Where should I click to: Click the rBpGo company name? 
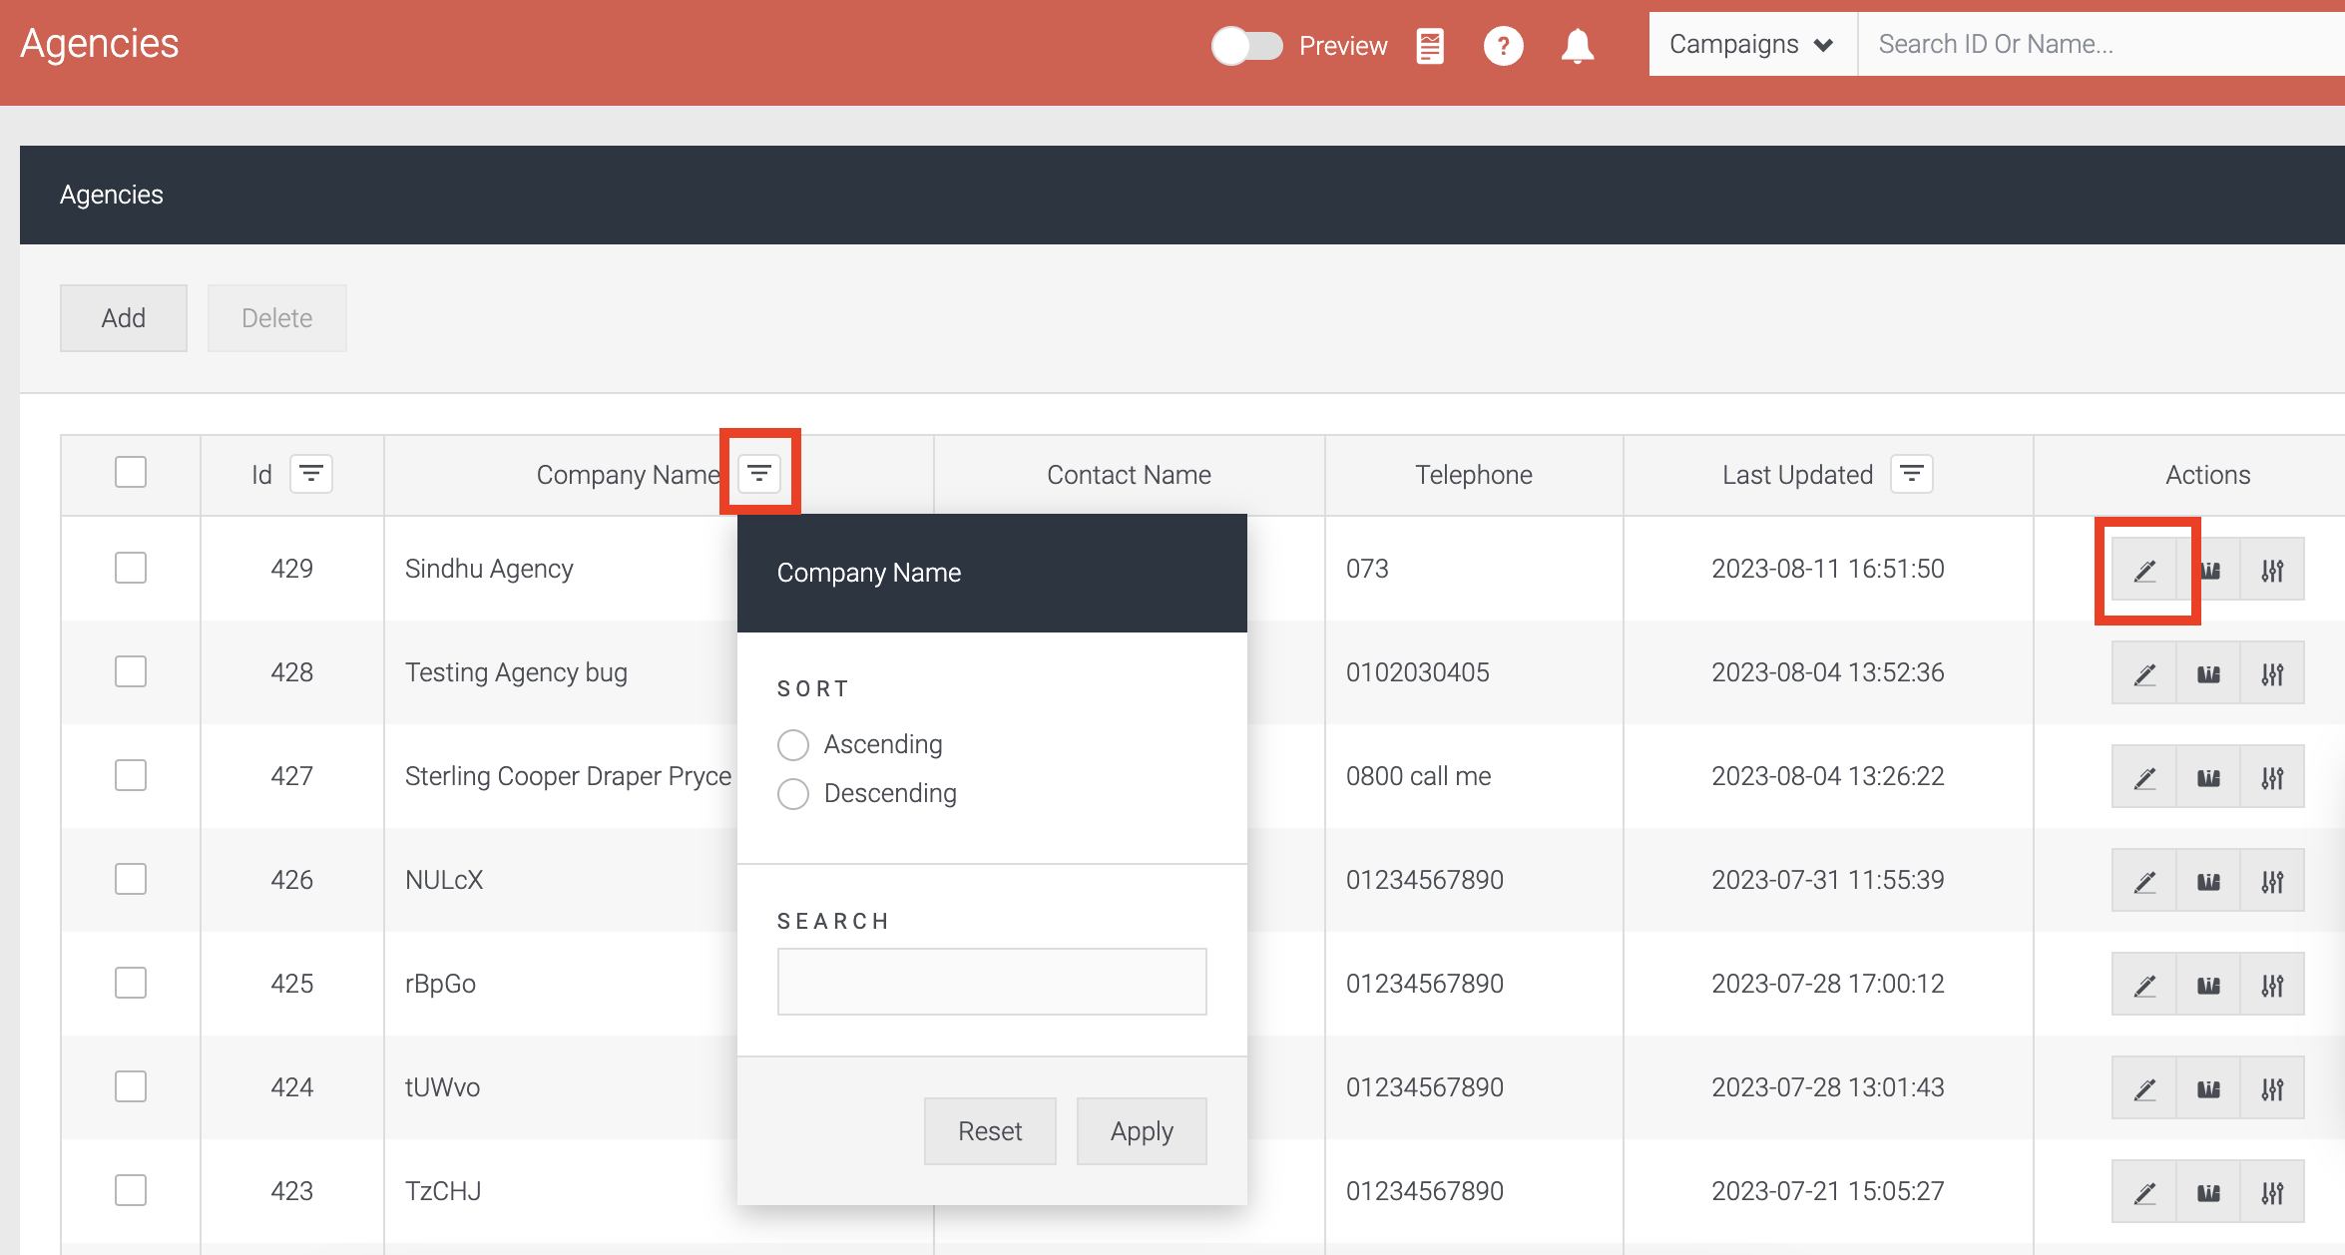tap(440, 984)
